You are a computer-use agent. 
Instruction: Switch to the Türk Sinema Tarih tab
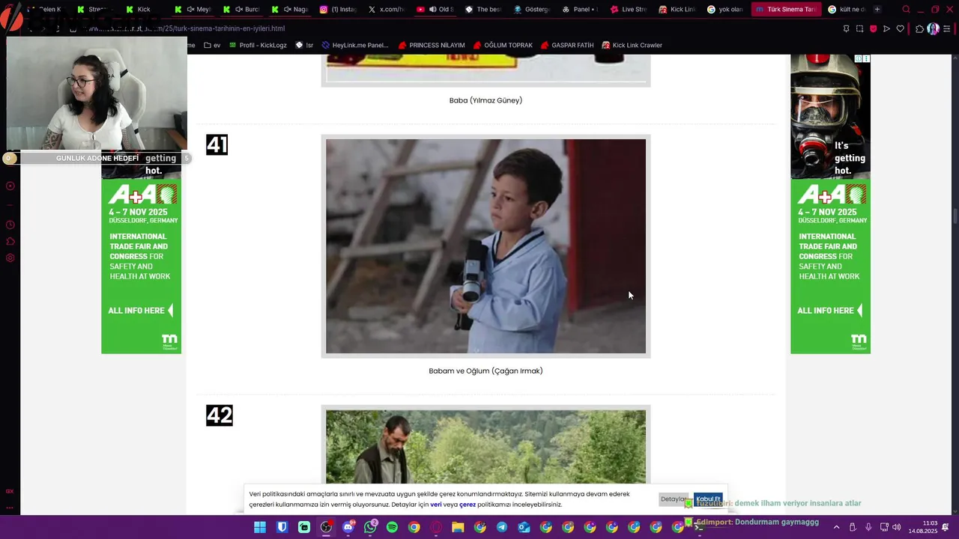(785, 9)
